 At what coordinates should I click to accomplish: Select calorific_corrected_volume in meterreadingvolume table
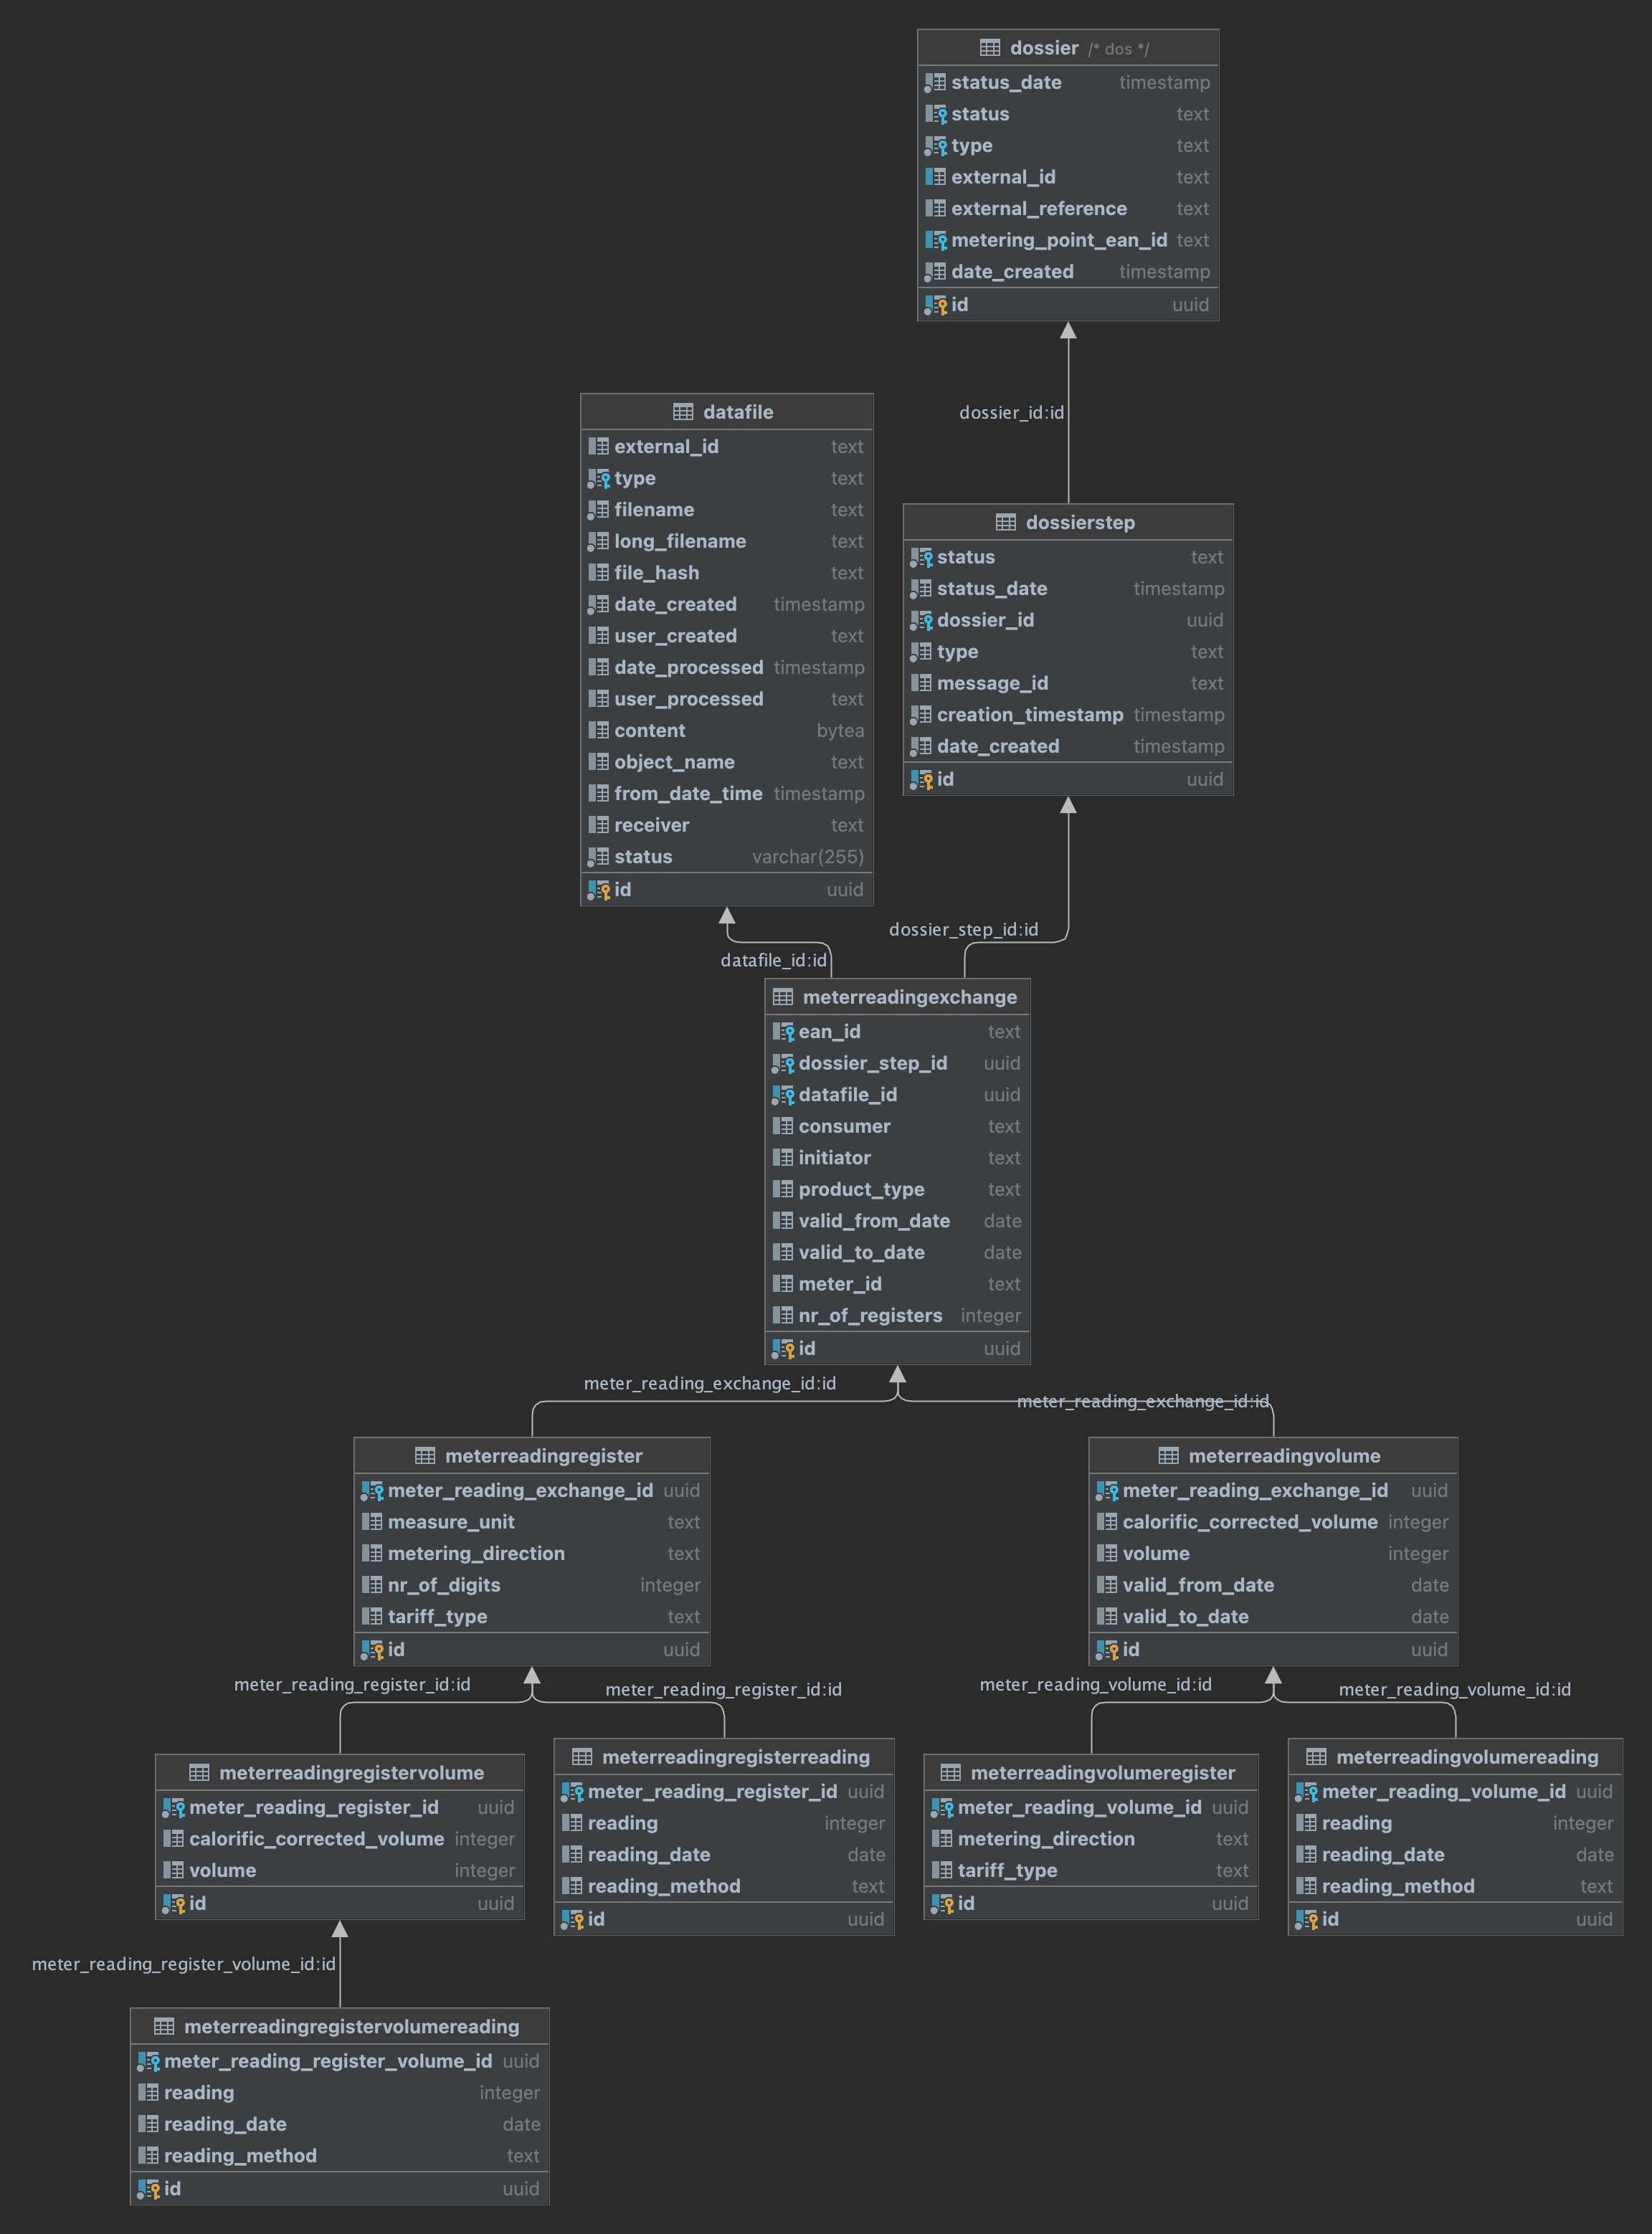tap(1249, 1522)
